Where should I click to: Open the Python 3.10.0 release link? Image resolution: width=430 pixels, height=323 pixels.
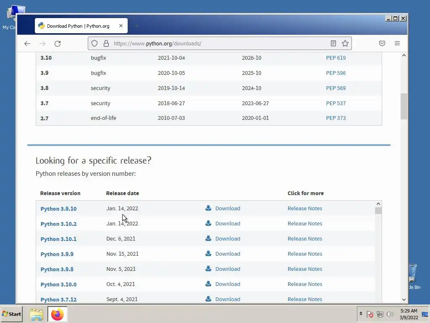point(58,284)
